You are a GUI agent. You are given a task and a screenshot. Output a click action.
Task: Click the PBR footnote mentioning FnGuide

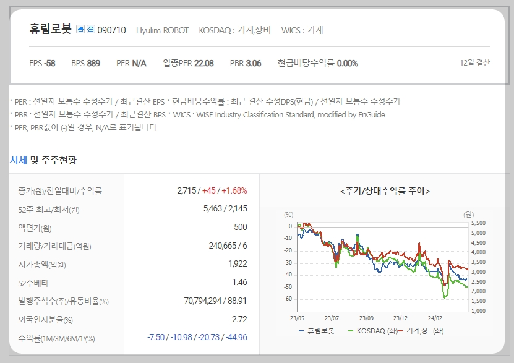coord(197,114)
